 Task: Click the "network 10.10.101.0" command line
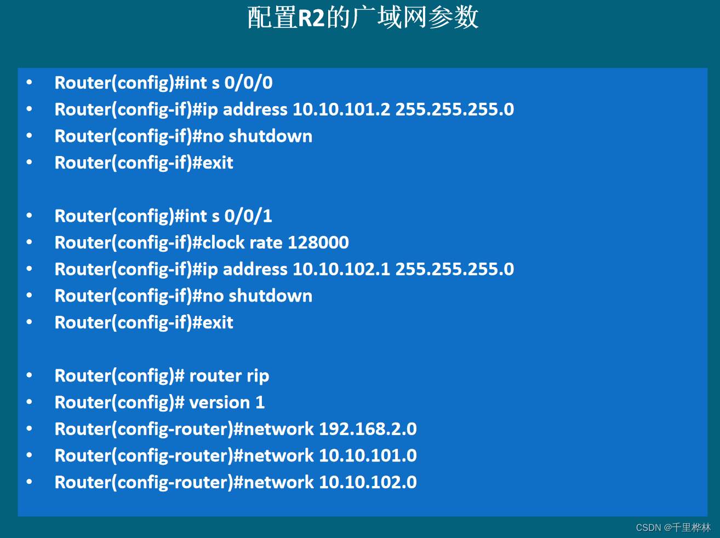(x=236, y=455)
